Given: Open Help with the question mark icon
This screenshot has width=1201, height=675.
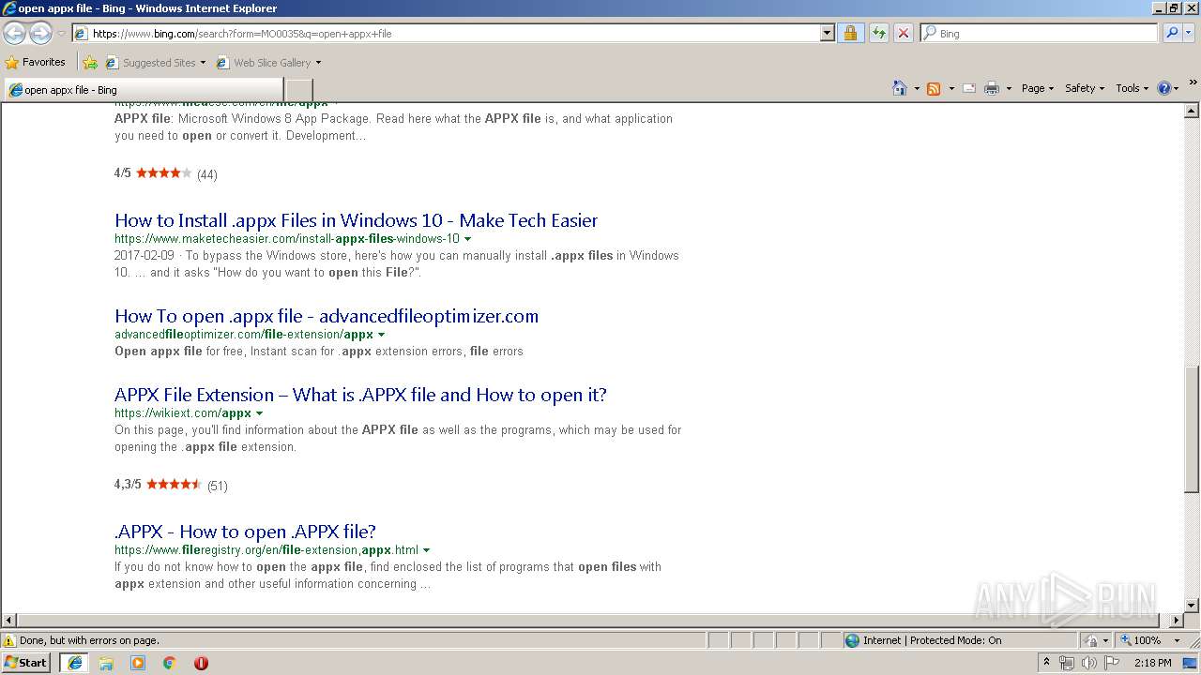Looking at the screenshot, I should 1163,88.
